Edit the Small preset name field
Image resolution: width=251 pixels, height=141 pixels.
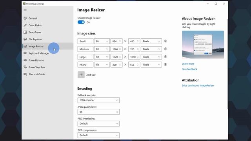[x=85, y=41]
